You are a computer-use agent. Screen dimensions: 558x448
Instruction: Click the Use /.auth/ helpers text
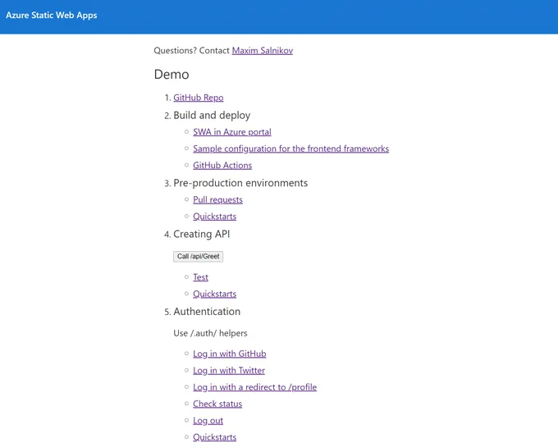pos(210,333)
